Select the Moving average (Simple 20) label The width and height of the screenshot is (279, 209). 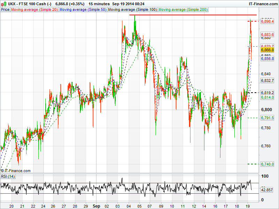[35, 9]
